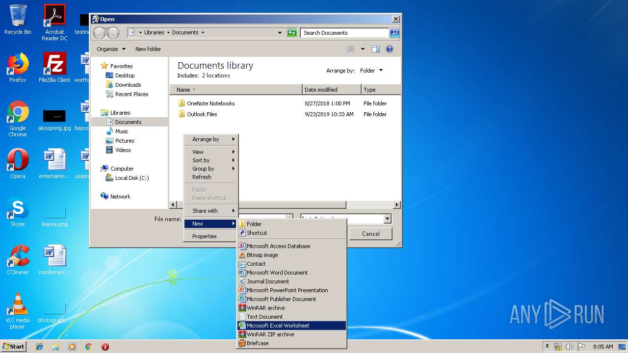628x353 pixels.
Task: Choose New Folder from submenu
Action: click(x=291, y=224)
